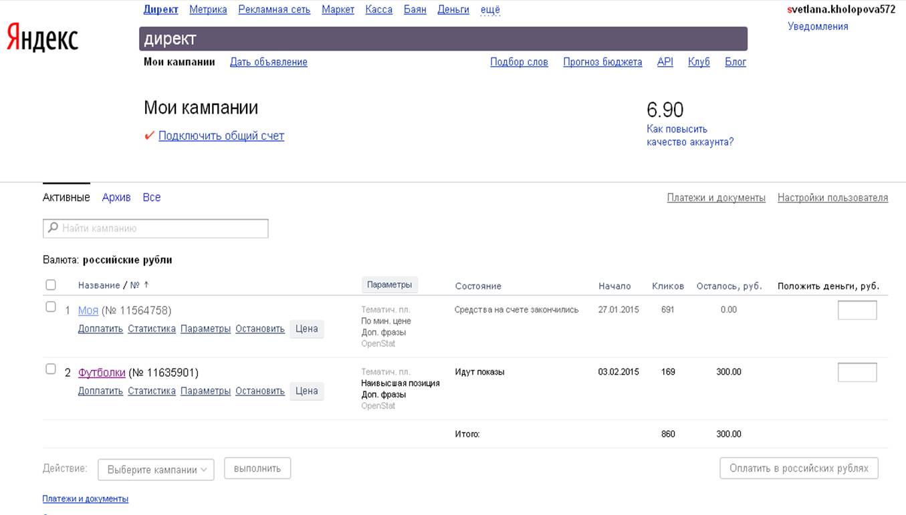Viewport: 906px width, 515px height.
Task: Open Настройки пользователя
Action: 832,198
